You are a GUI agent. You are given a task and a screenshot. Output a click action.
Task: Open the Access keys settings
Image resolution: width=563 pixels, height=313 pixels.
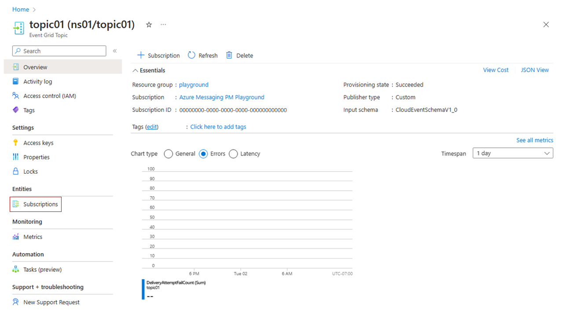[39, 142]
